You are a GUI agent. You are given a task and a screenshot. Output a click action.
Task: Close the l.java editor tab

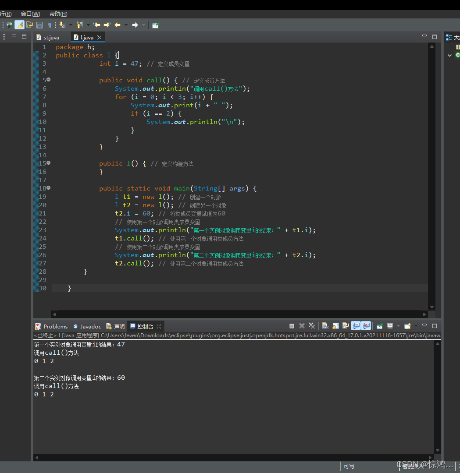click(x=100, y=37)
